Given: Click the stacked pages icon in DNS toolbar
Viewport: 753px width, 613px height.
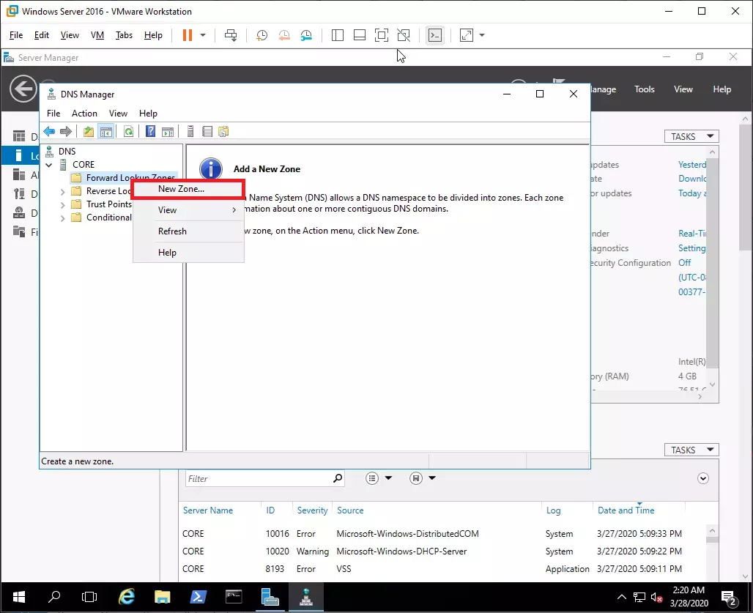Looking at the screenshot, I should [x=223, y=132].
